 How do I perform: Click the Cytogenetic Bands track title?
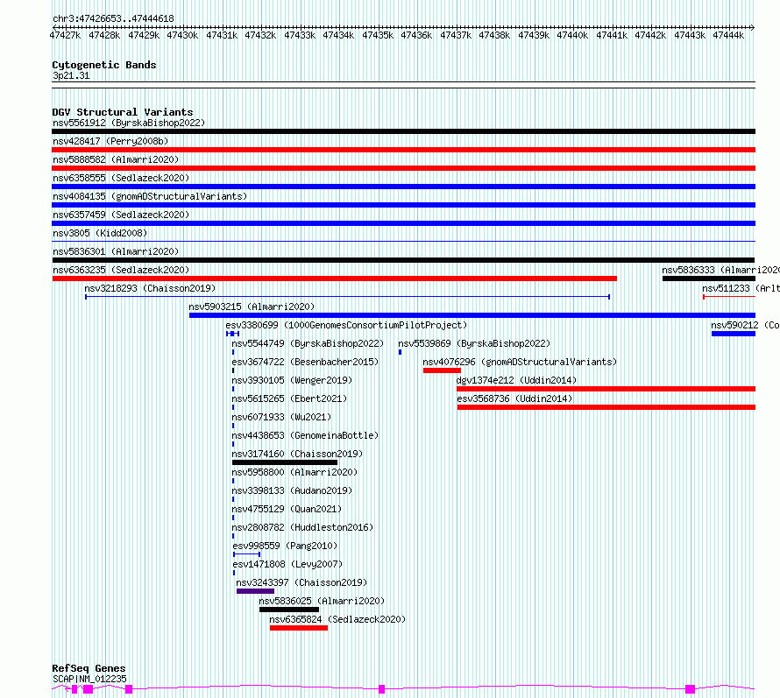pos(104,65)
